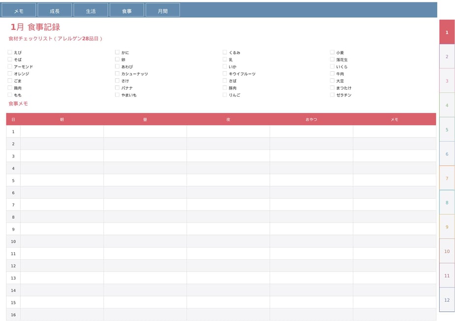Open the メモ tab
The width and height of the screenshot is (455, 325).
click(19, 10)
